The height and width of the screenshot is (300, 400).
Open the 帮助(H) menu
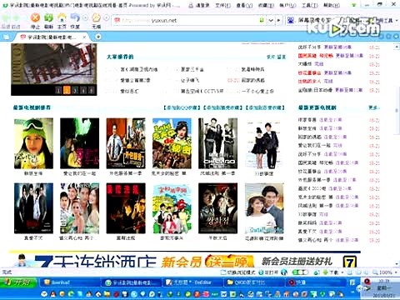(332, 5)
